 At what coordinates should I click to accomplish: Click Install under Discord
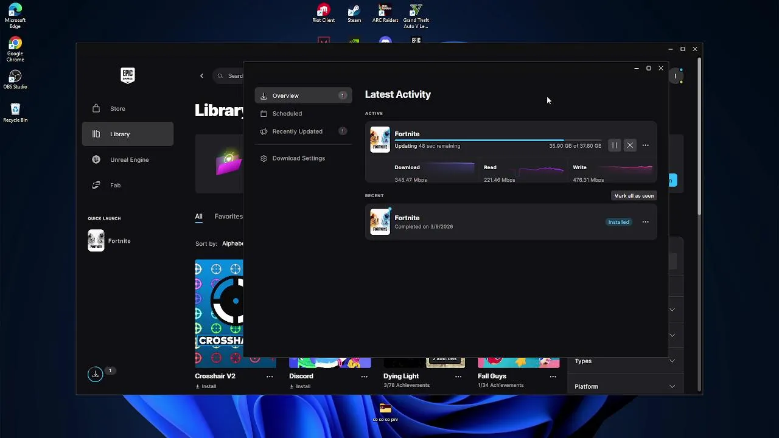point(300,386)
